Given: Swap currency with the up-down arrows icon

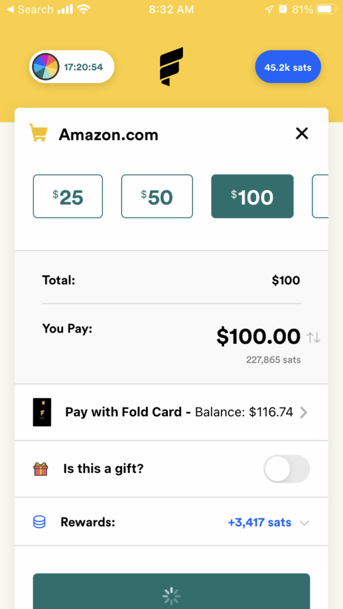Looking at the screenshot, I should [x=313, y=338].
